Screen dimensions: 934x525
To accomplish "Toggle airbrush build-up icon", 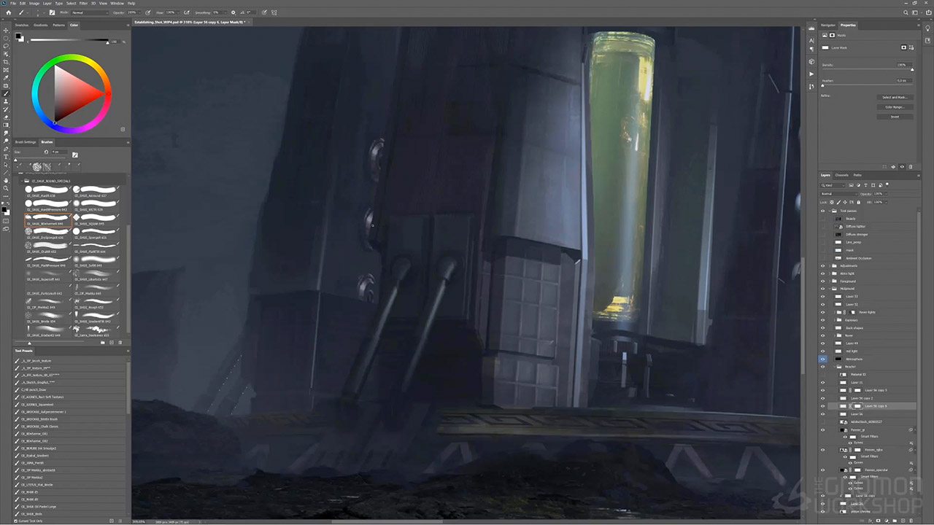I will pos(186,12).
